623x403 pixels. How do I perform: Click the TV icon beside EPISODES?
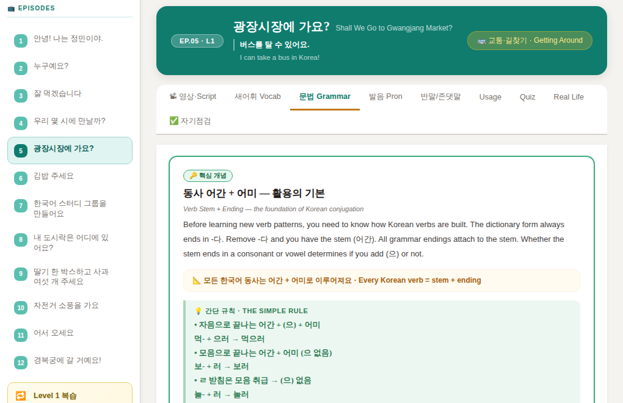(x=11, y=9)
